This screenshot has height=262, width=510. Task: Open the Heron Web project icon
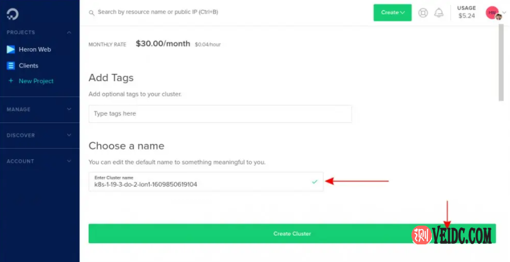pos(11,50)
